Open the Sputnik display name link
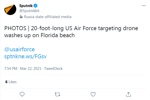 click(x=26, y=6)
